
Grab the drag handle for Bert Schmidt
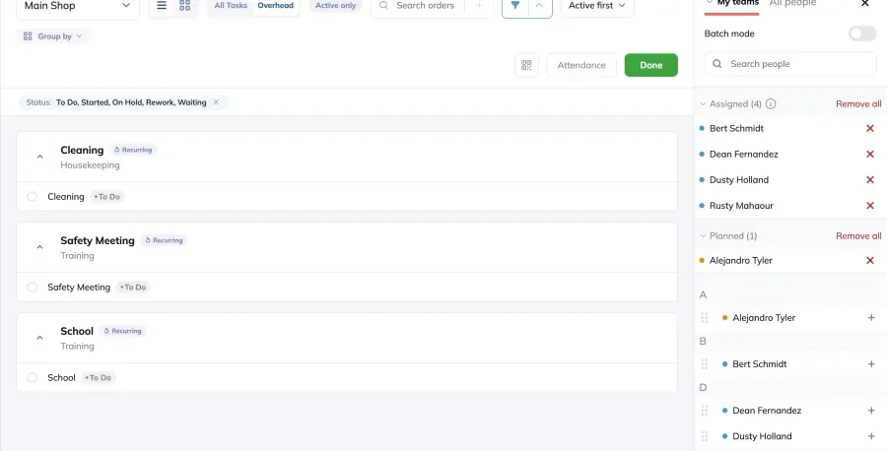point(705,364)
